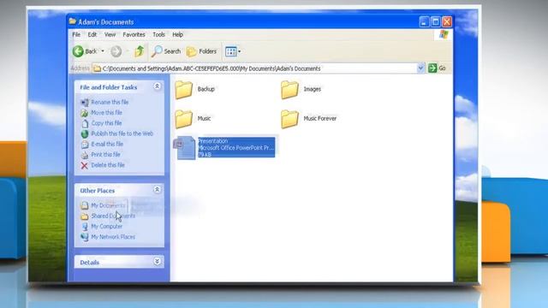Open the Help menu
The image size is (548, 308).
(177, 34)
